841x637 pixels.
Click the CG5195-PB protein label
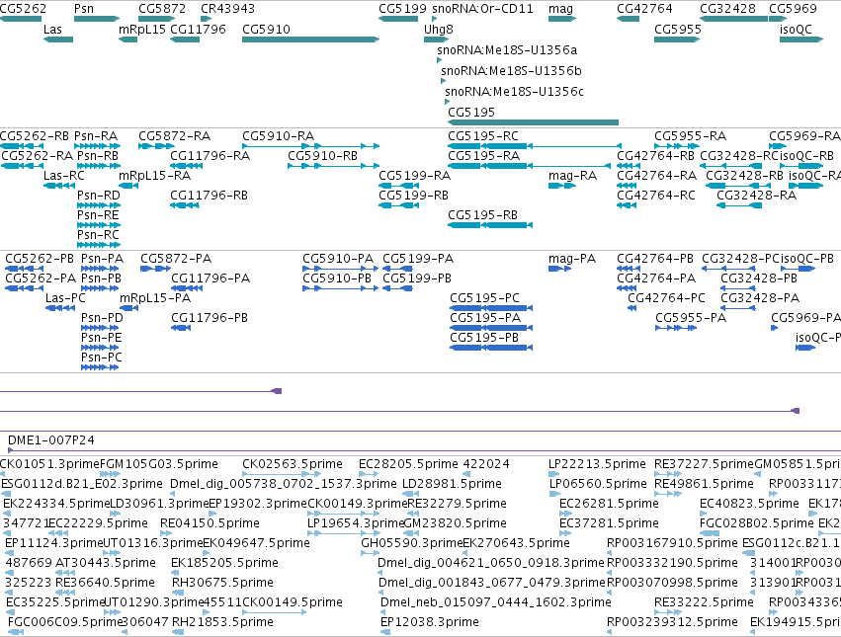[x=484, y=338]
